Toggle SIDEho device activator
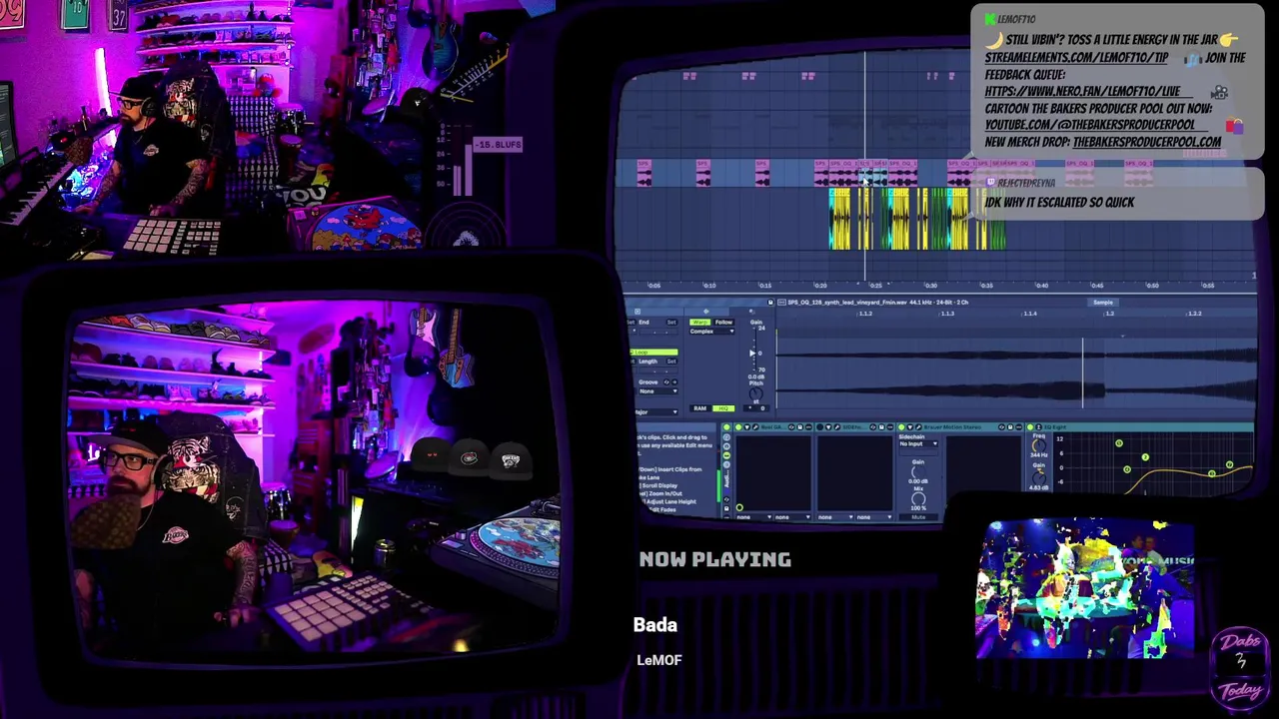 tap(819, 427)
